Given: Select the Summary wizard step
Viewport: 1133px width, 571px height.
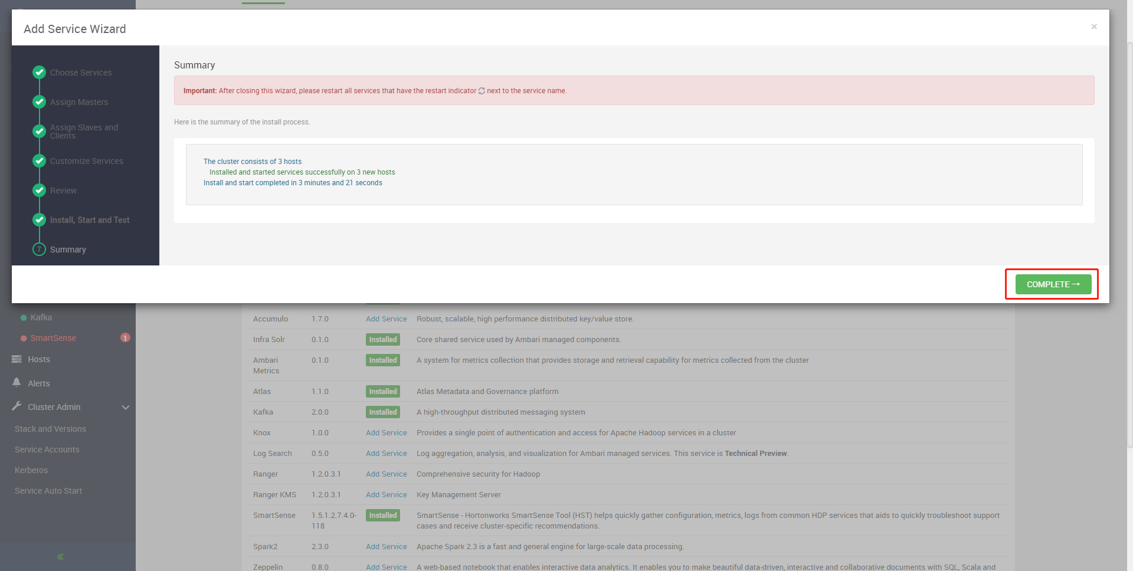Looking at the screenshot, I should click(68, 250).
